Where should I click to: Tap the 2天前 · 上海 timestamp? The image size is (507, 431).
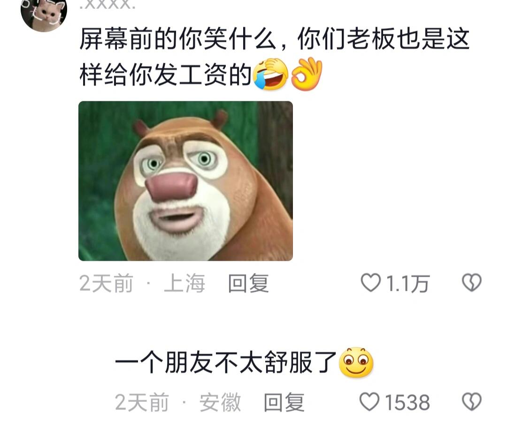[142, 283]
